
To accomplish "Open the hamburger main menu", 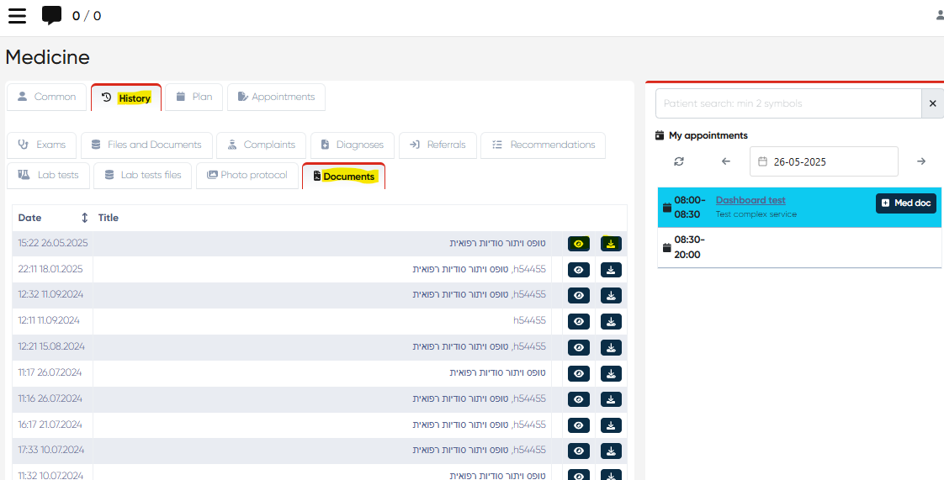I will pos(17,16).
